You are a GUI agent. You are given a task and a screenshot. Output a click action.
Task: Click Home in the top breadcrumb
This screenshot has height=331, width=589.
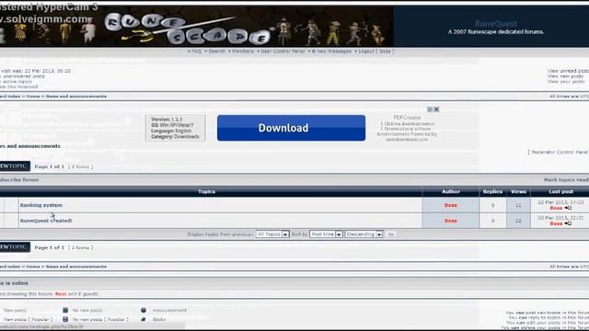[x=33, y=97]
